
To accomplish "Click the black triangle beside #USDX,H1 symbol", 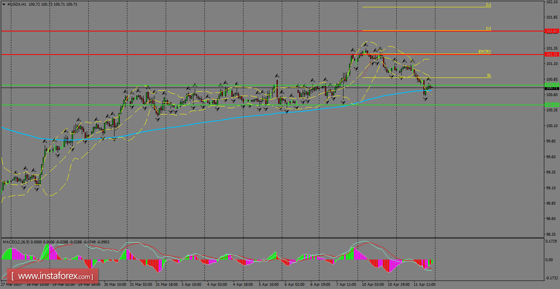I will tap(4, 3).
